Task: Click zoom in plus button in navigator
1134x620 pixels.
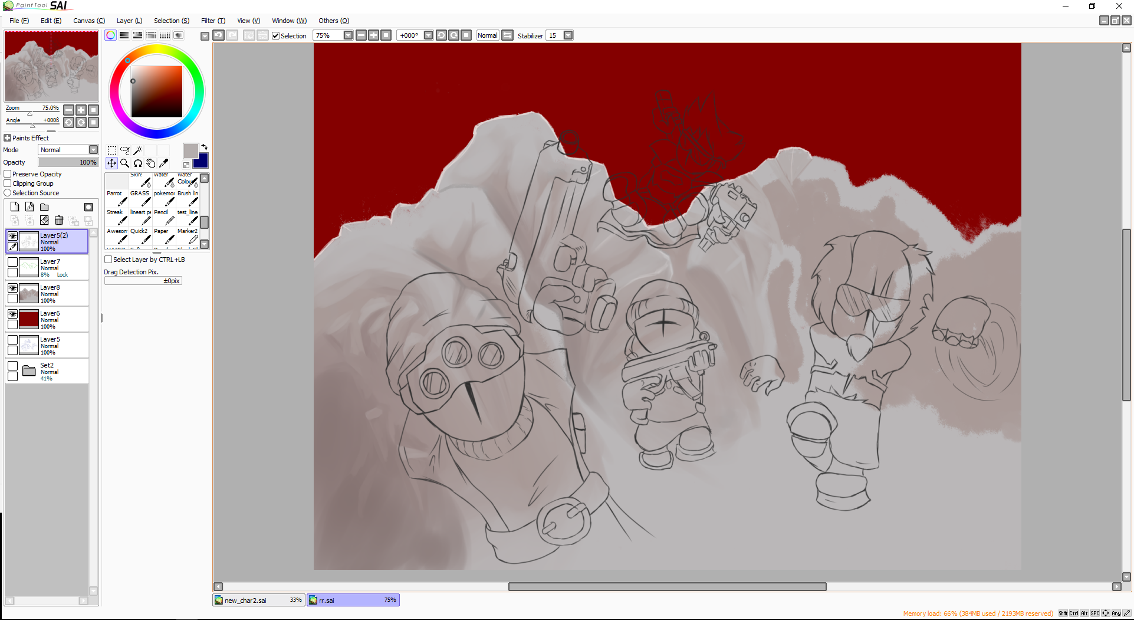Action: point(81,110)
